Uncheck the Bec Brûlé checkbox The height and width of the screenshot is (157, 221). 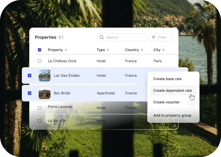[30, 93]
